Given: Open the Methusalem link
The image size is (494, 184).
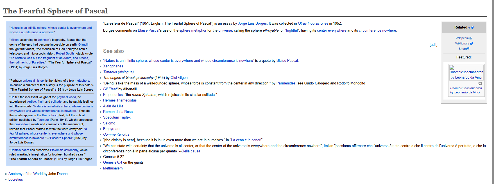Looking at the screenshot, I should (x=113, y=168).
